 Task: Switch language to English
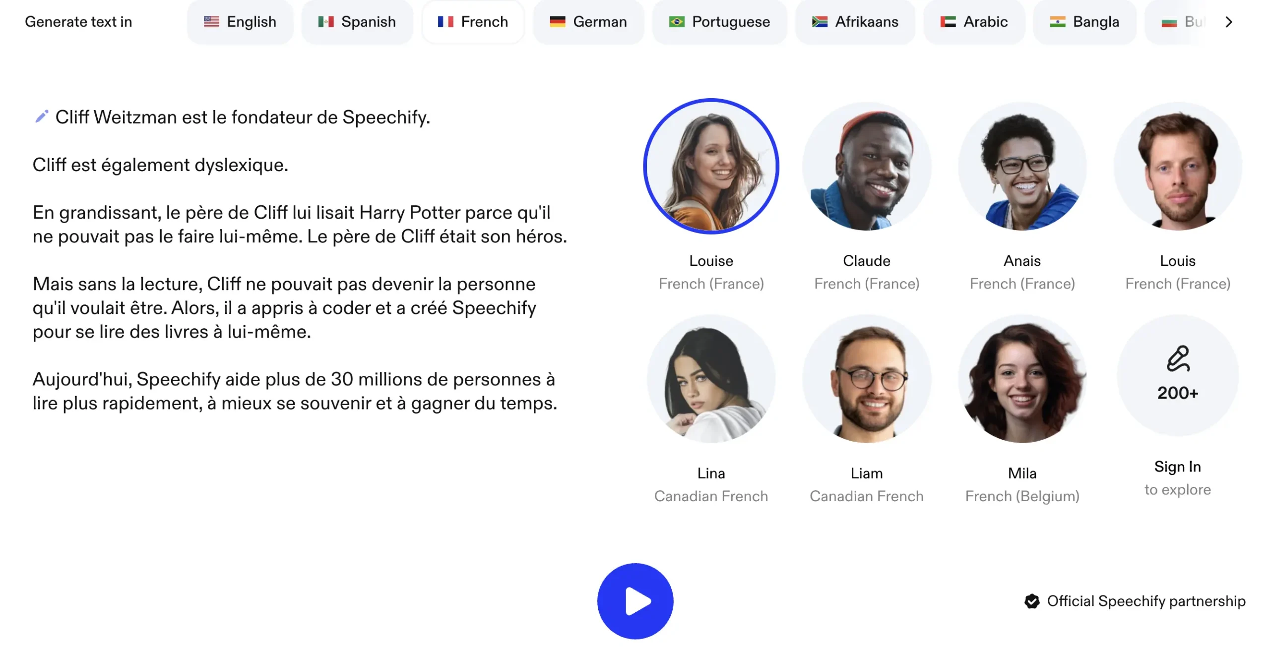point(240,22)
